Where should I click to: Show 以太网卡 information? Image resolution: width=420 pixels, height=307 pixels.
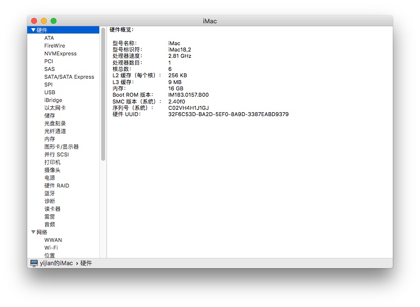(55, 108)
